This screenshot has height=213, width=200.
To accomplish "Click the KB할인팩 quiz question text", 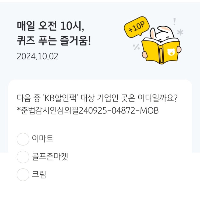I will pos(97,98).
